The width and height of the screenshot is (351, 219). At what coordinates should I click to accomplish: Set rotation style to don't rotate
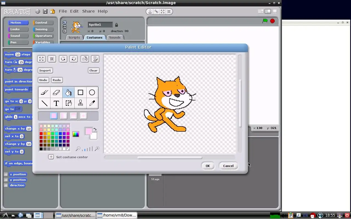(x=65, y=31)
